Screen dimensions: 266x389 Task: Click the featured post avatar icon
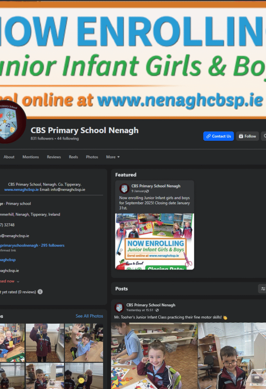tap(124, 188)
